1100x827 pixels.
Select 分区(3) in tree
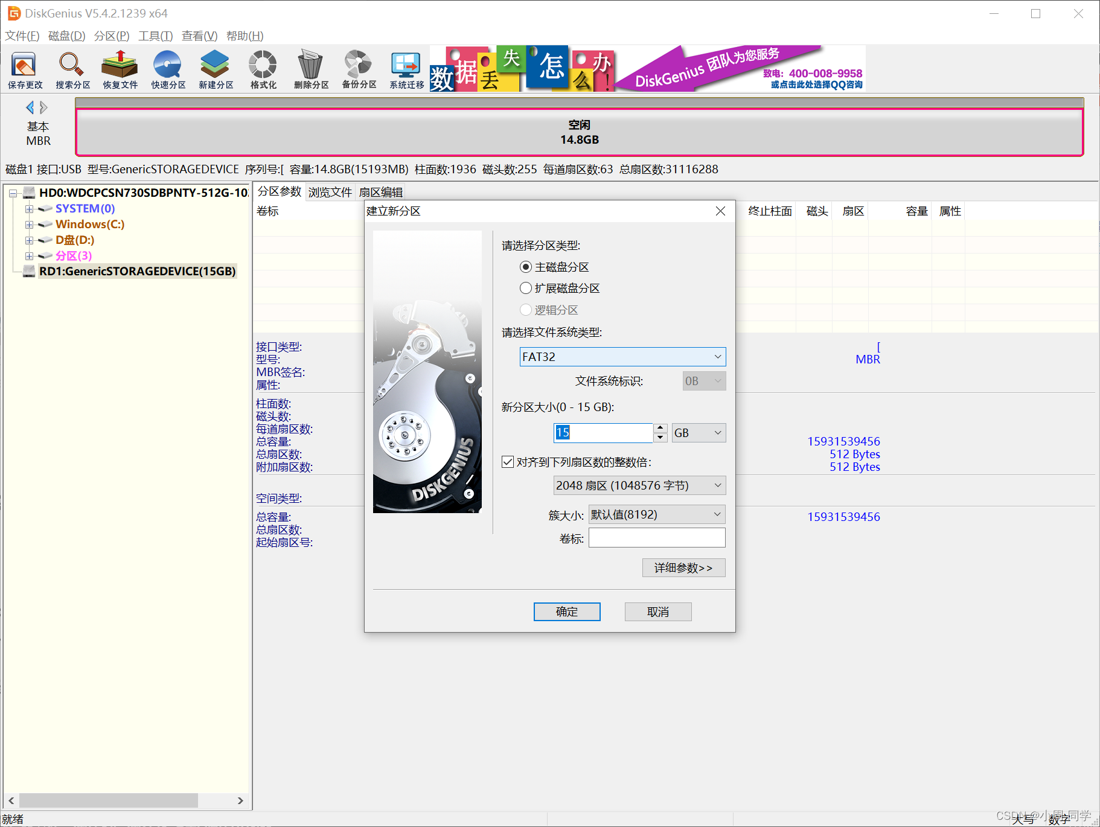74,255
